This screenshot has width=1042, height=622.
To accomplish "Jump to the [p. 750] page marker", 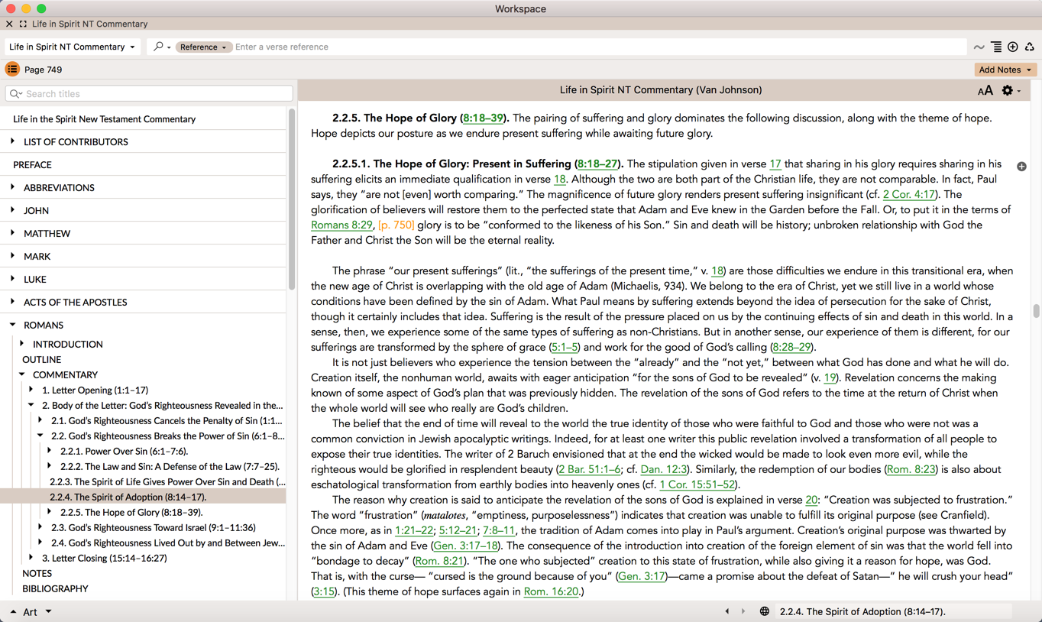I will click(x=396, y=225).
